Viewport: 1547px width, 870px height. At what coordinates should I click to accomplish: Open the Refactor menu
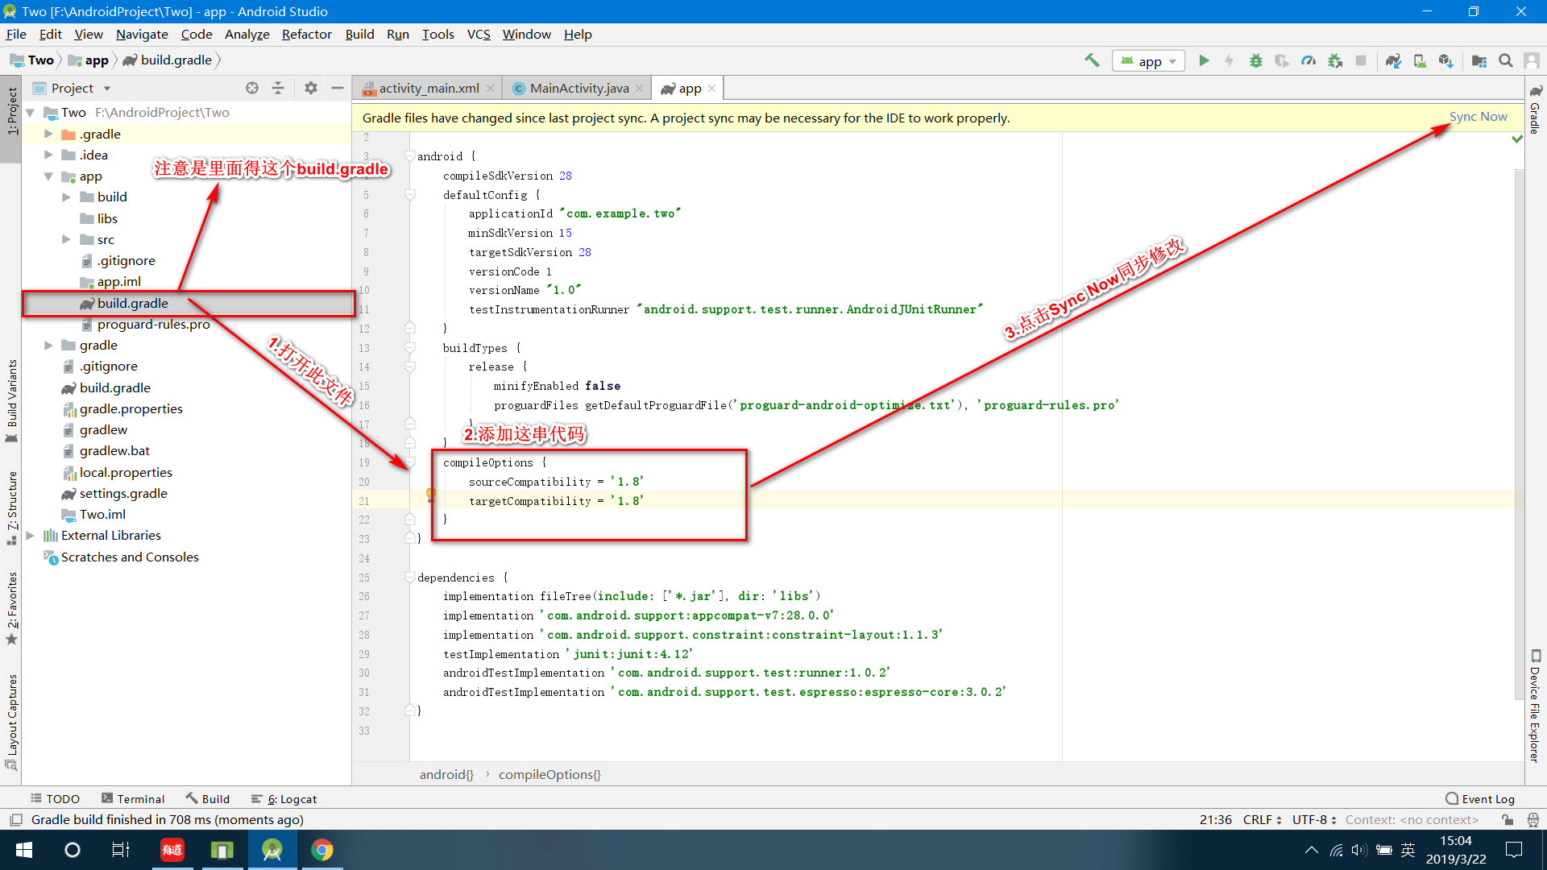tap(306, 34)
